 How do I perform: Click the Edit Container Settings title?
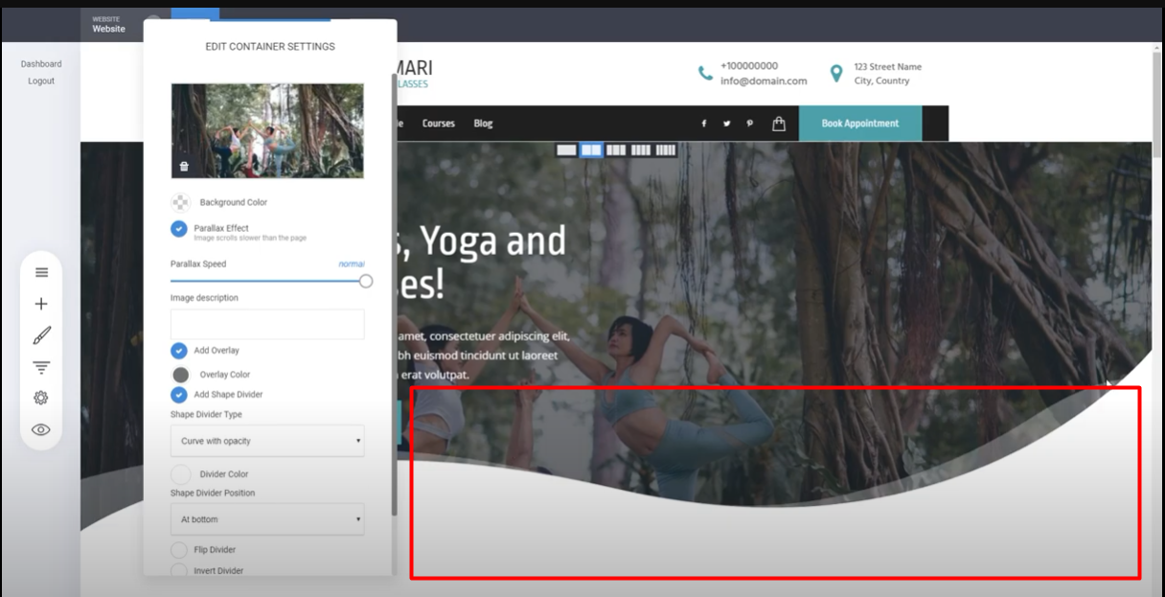click(x=270, y=46)
